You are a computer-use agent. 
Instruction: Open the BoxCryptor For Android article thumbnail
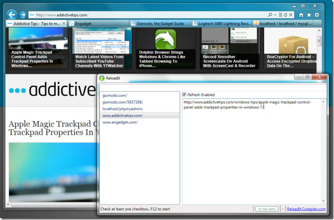[290, 48]
